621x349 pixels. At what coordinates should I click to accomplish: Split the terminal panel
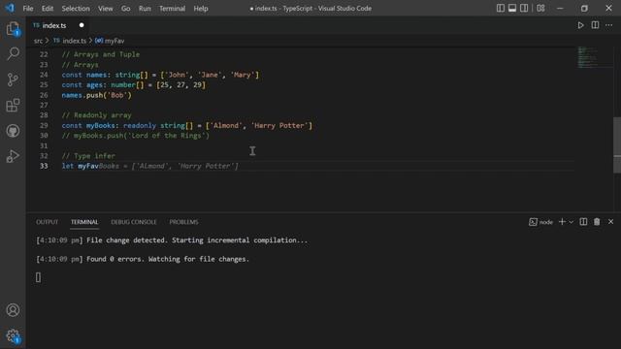click(x=583, y=222)
